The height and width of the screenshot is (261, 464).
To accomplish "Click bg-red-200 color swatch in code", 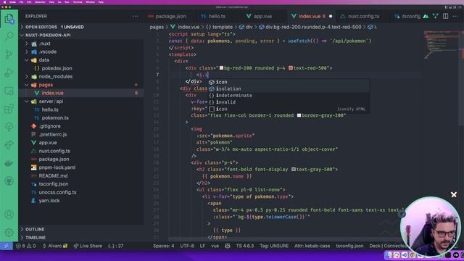I will (221, 68).
